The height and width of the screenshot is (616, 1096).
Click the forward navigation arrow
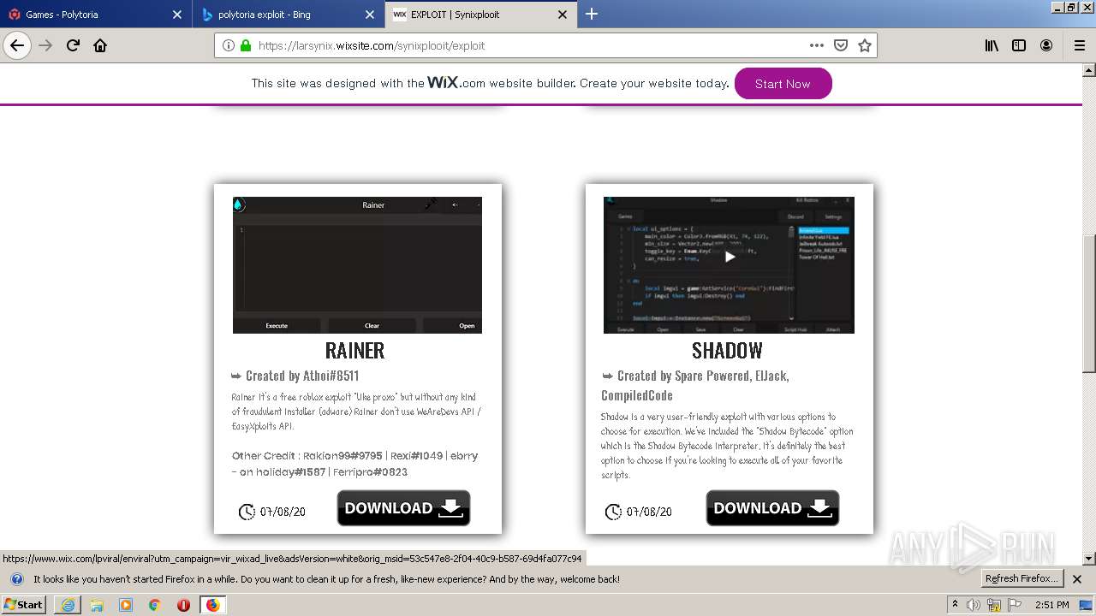tap(46, 45)
